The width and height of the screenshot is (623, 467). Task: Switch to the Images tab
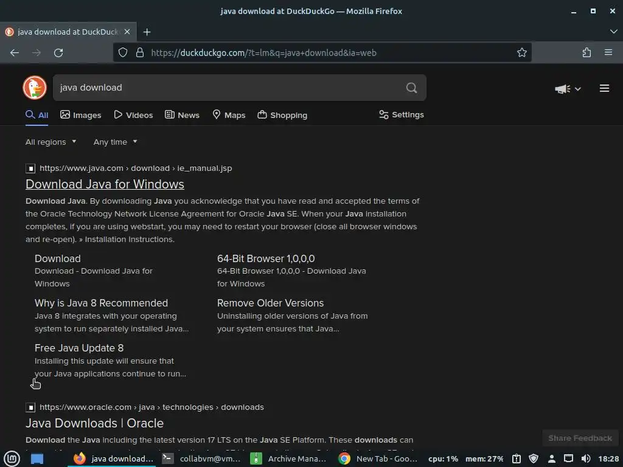[x=81, y=115]
